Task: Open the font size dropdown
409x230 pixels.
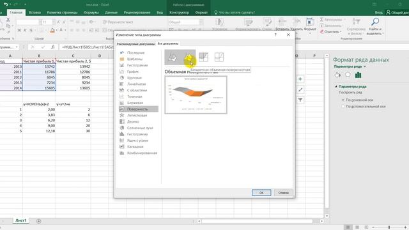Action: click(x=53, y=22)
